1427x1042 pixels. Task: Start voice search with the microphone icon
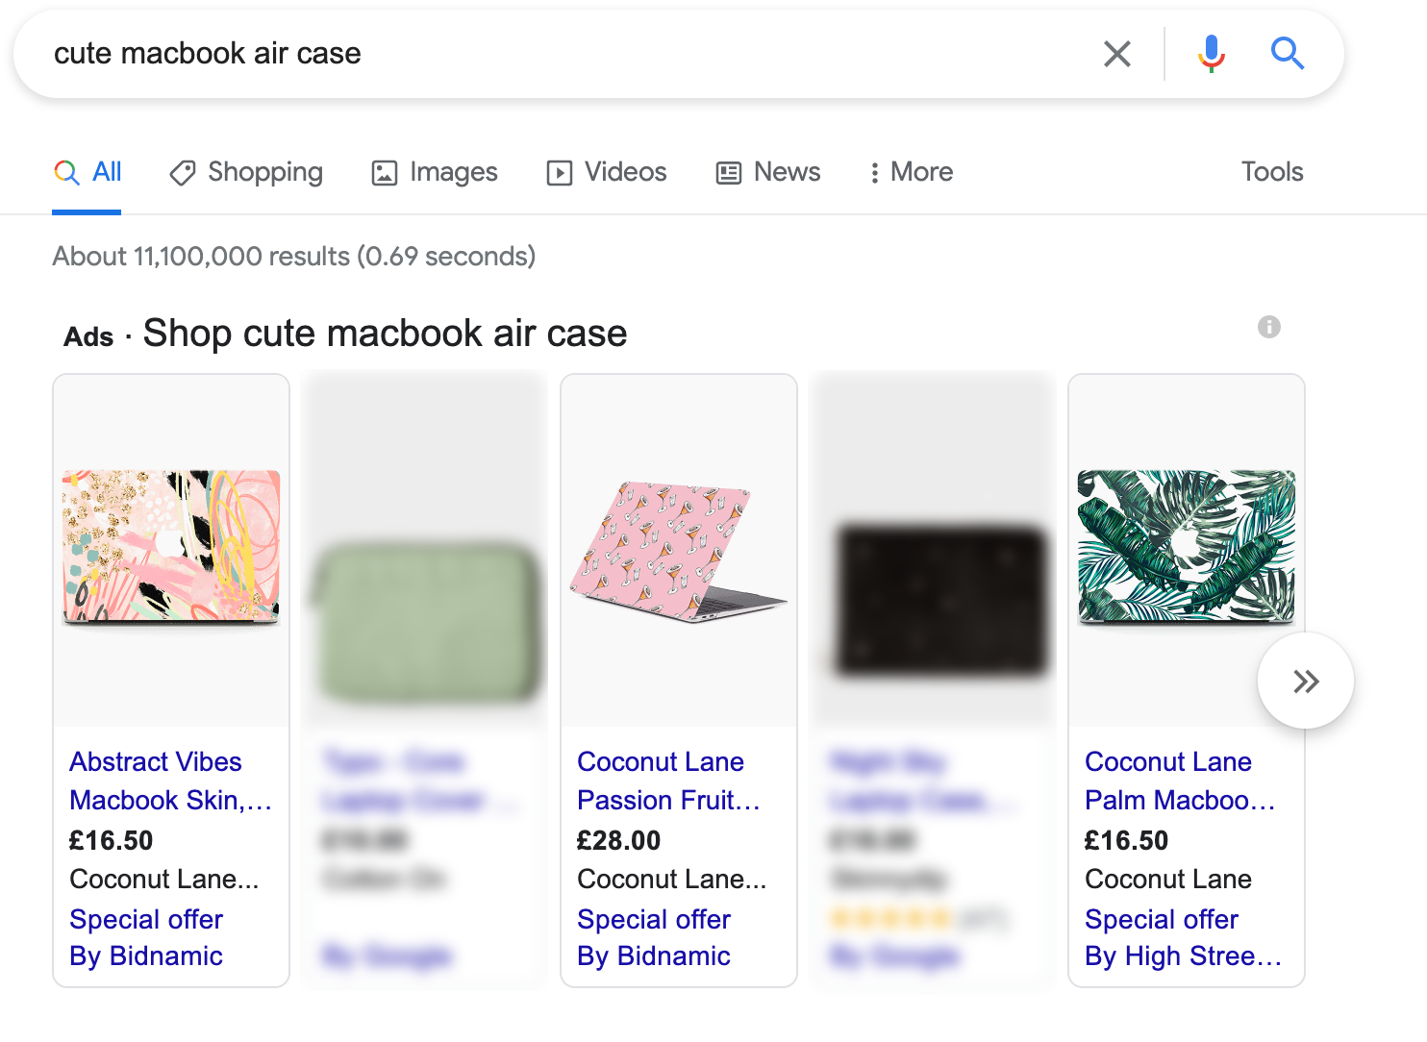1212,54
